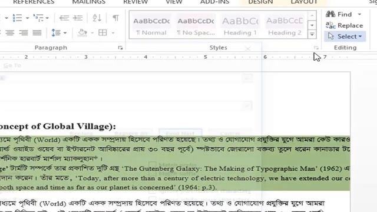Switch to the ADD-INS tab
The height and width of the screenshot is (212, 377).
(x=214, y=2)
